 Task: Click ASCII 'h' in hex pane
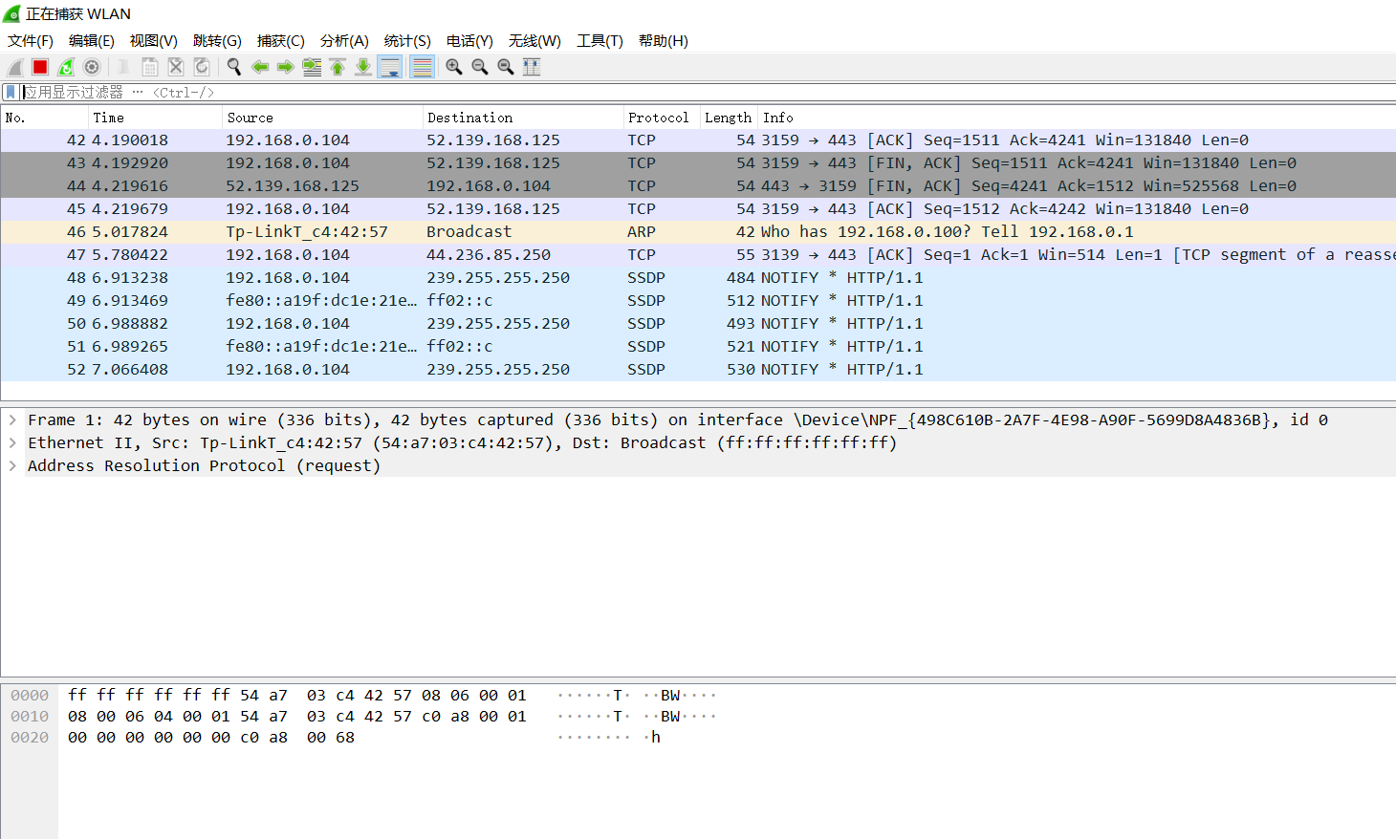656,738
